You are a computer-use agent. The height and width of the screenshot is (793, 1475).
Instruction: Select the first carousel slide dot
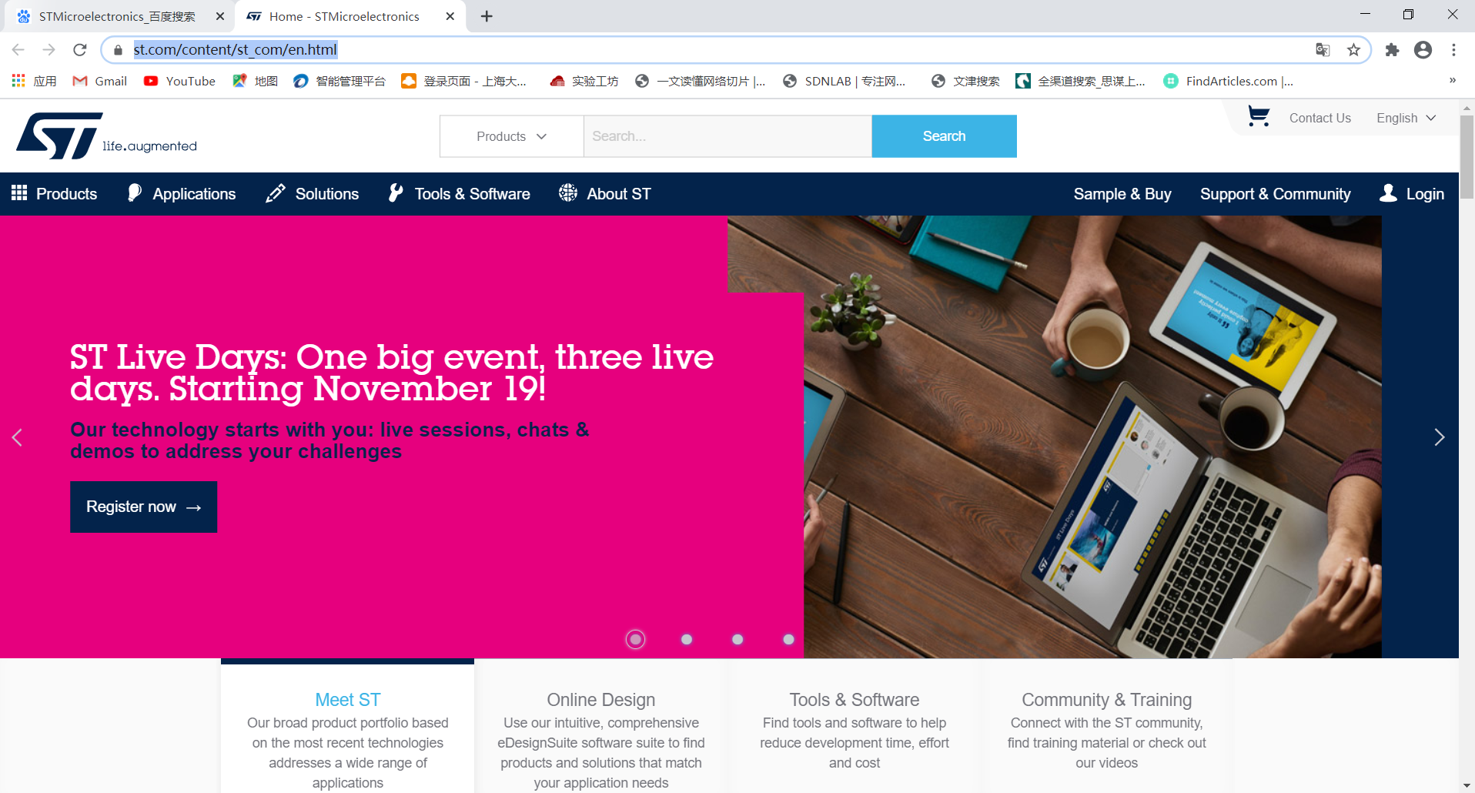pos(635,639)
